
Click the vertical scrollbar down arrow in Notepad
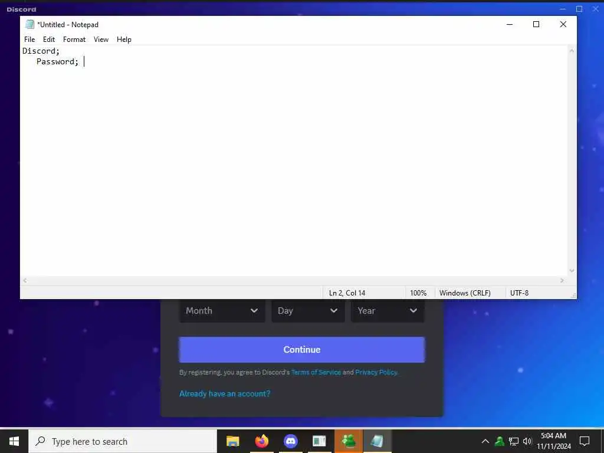click(572, 271)
